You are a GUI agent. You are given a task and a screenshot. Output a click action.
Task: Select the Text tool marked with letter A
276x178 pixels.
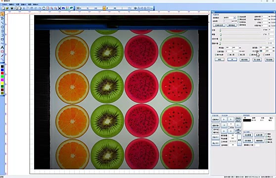[x=2, y=47]
